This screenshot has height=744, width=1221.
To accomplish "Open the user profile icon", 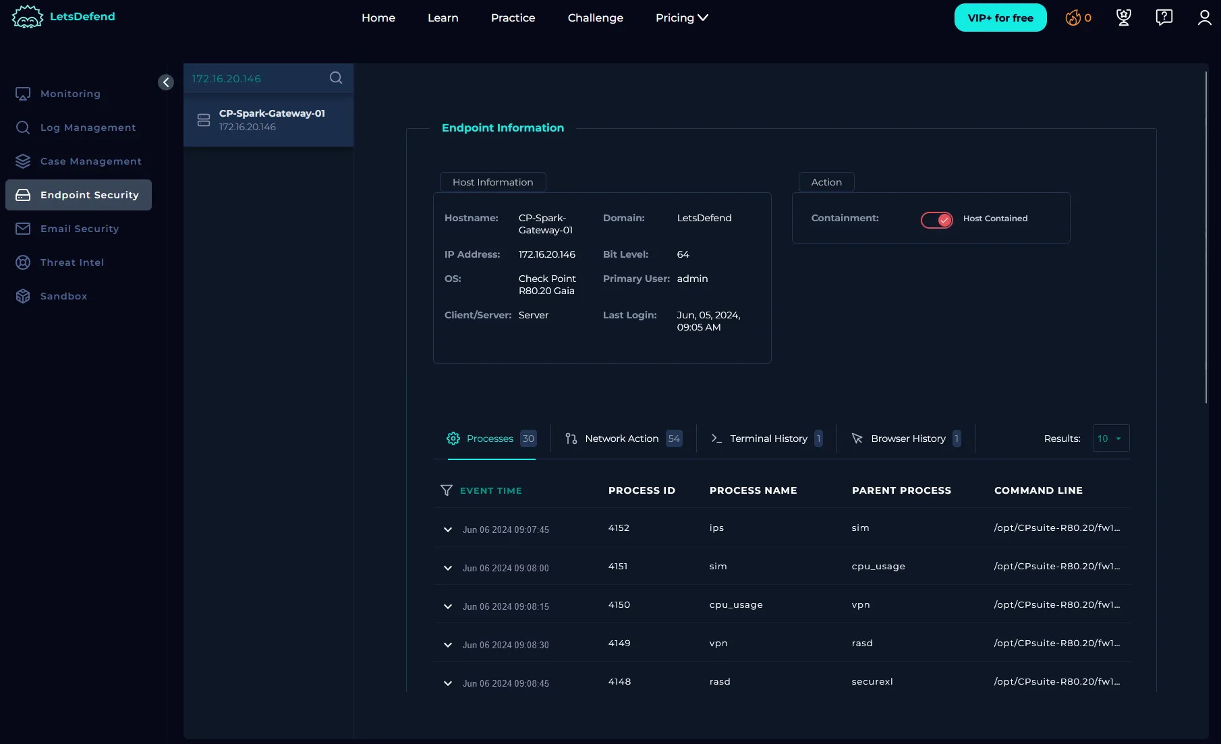I will point(1204,18).
